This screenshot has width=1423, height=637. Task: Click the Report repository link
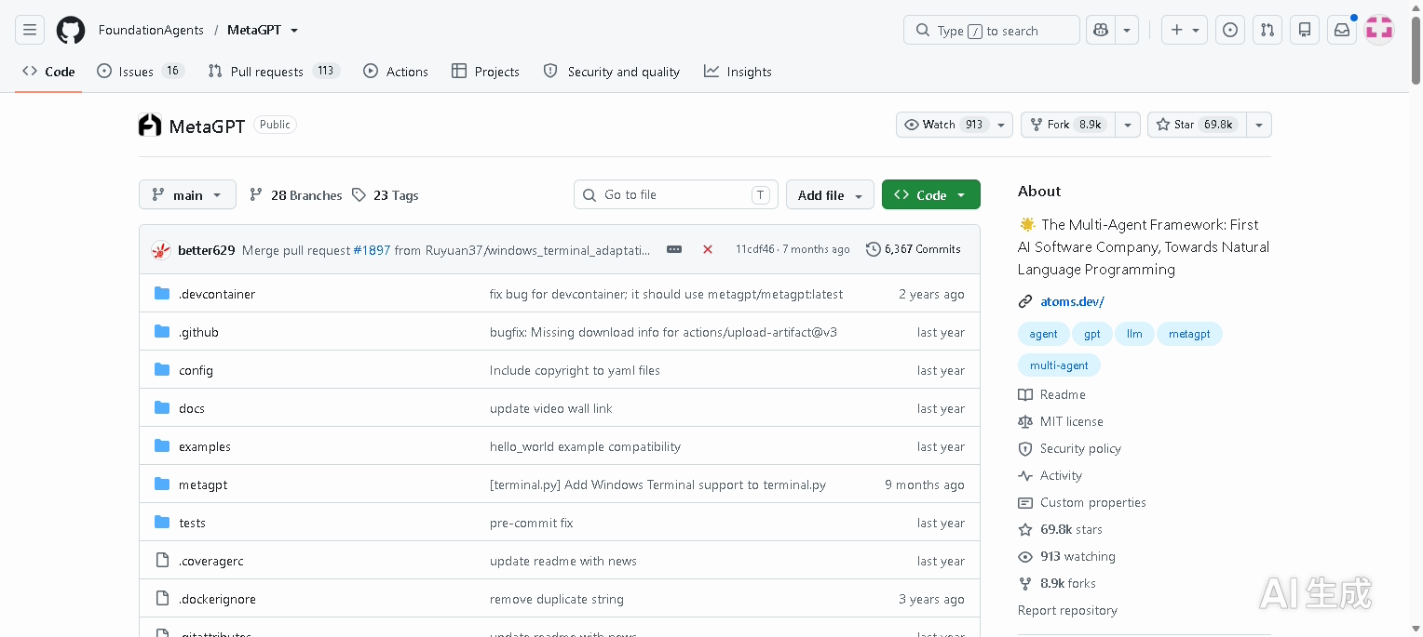[1067, 610]
